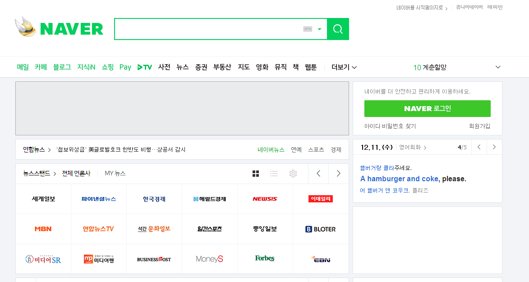Open newsstand settings gear
The height and width of the screenshot is (282, 529).
click(293, 174)
